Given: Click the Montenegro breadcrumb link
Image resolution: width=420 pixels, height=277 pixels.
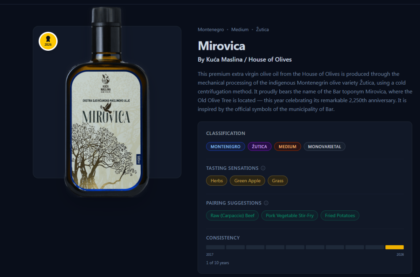Looking at the screenshot, I should click(210, 30).
